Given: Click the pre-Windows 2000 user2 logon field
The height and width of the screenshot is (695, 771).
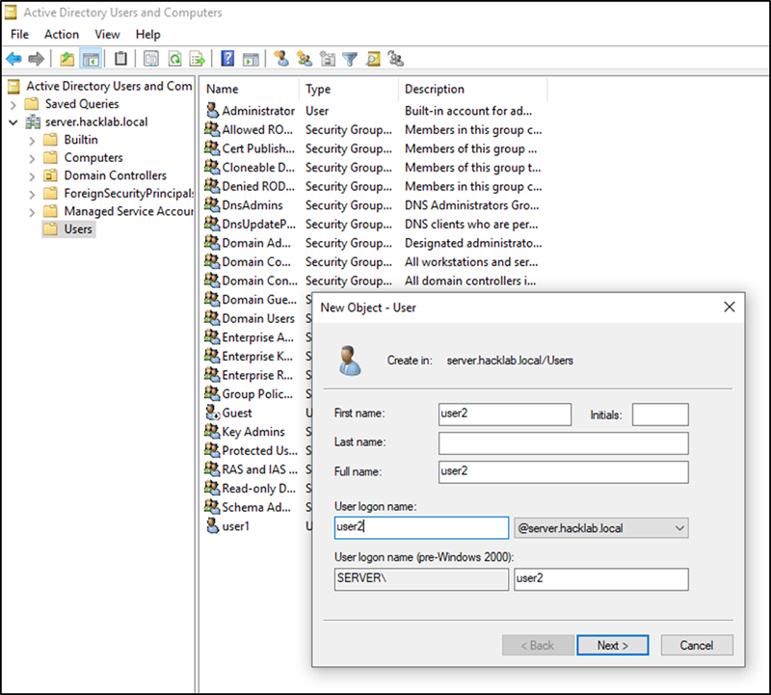Looking at the screenshot, I should [600, 579].
